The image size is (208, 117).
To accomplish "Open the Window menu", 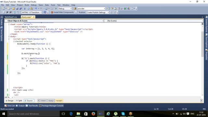I will pos(66,5).
